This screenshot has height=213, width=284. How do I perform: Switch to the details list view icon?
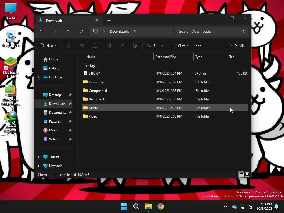click(241, 175)
